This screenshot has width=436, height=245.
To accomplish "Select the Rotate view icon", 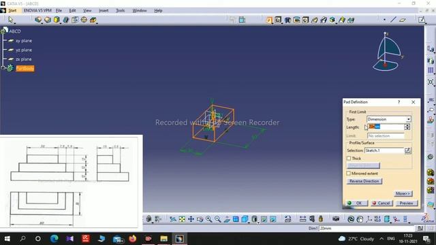I will click(x=200, y=219).
